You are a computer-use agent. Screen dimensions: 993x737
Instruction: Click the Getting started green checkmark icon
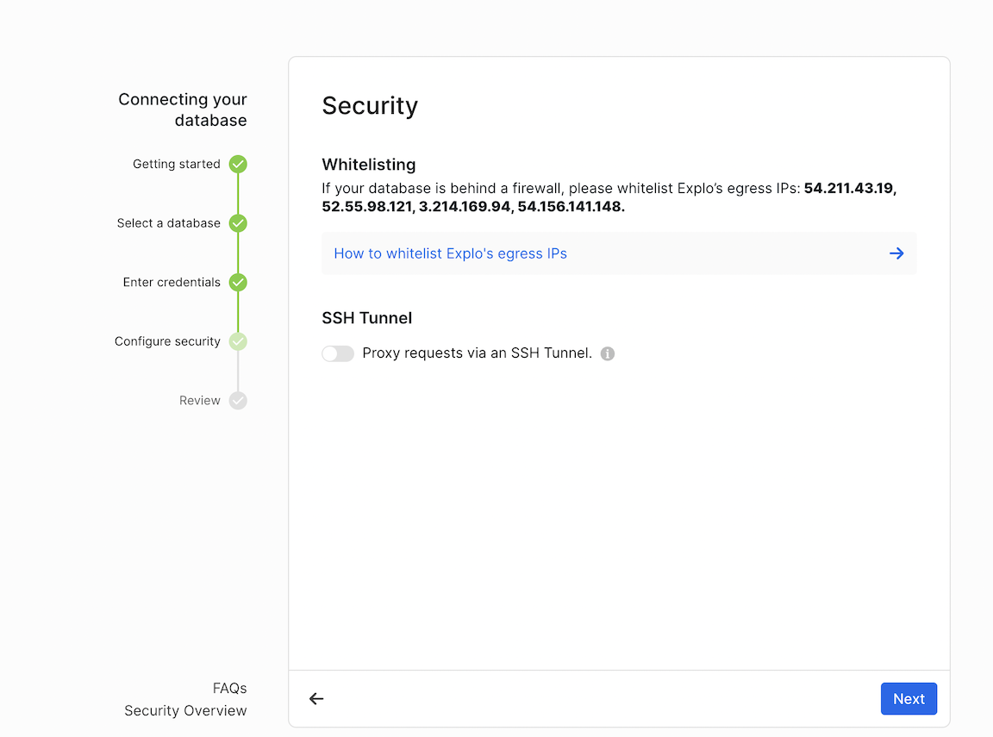pos(238,164)
